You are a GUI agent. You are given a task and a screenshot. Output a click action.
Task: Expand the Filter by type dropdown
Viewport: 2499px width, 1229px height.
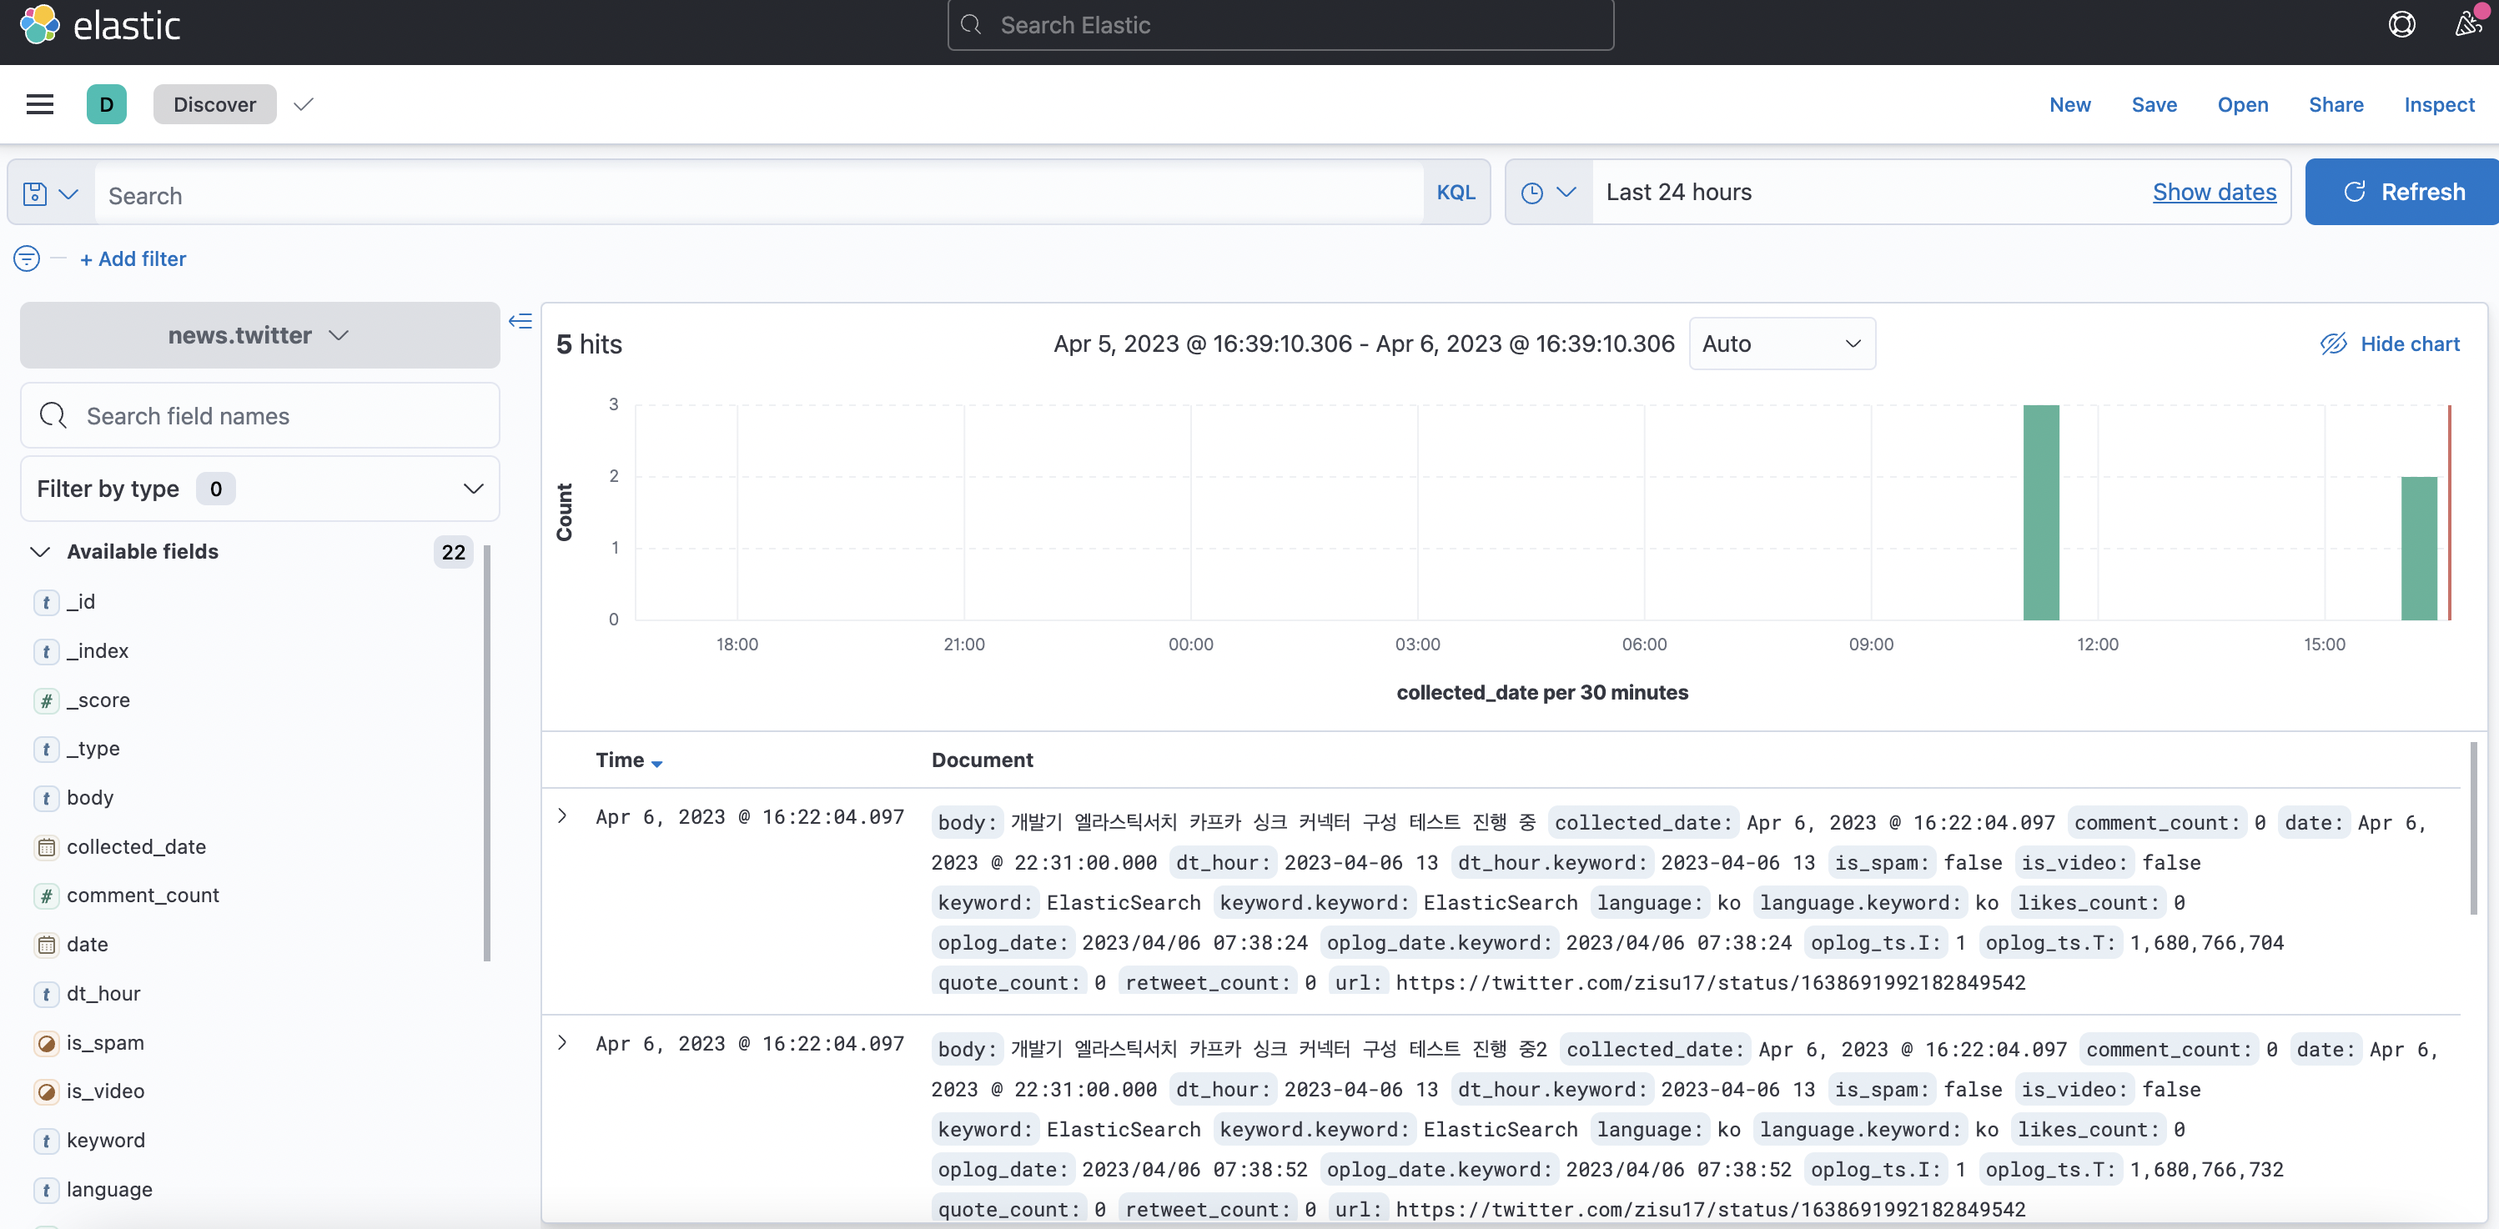pyautogui.click(x=259, y=489)
